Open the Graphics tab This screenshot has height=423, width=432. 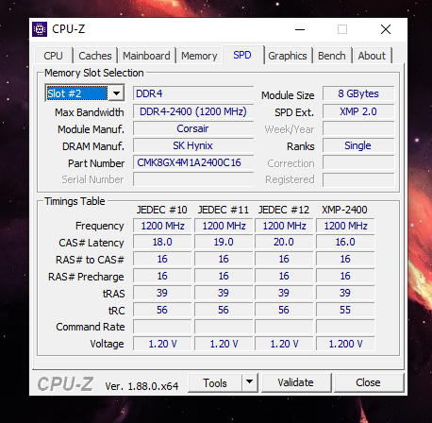tap(288, 56)
